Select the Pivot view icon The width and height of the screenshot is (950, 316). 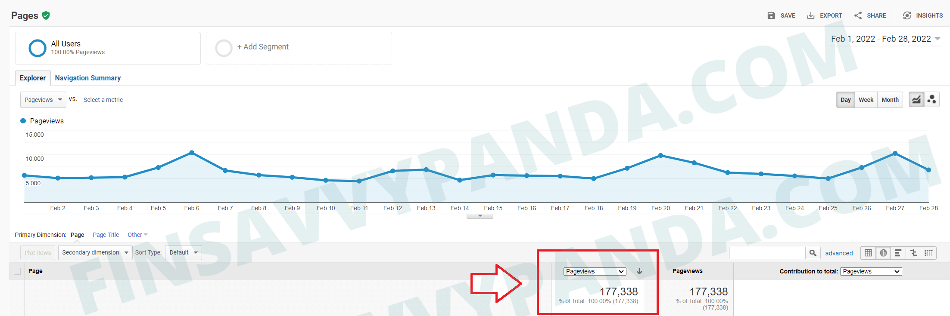tap(928, 253)
